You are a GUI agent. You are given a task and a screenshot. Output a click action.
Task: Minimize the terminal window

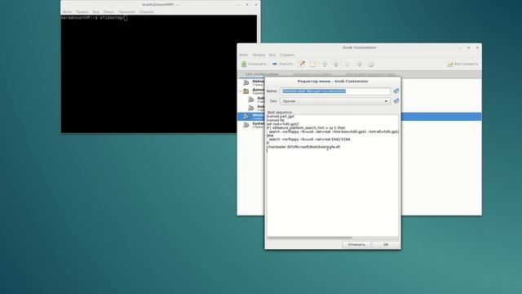(238, 5)
